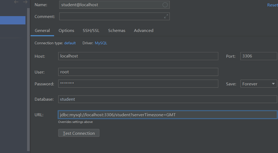
Task: Expand the Comment field with expand icon
Action: (166, 16)
